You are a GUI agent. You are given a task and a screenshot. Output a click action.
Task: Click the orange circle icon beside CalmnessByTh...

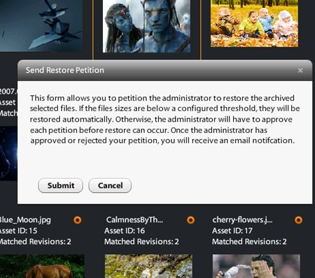(191, 220)
